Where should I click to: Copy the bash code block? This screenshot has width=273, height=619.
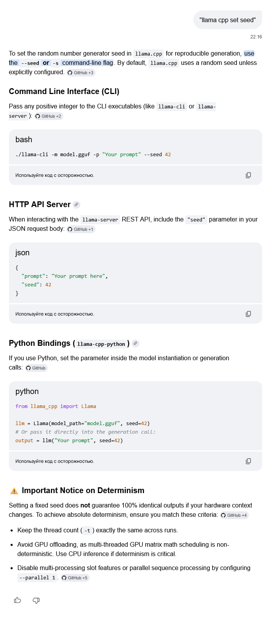pos(248,175)
